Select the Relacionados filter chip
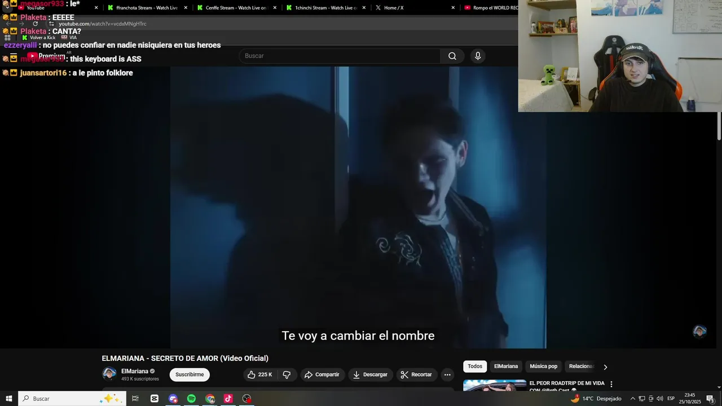Viewport: 722px width, 406px height. 581,367
